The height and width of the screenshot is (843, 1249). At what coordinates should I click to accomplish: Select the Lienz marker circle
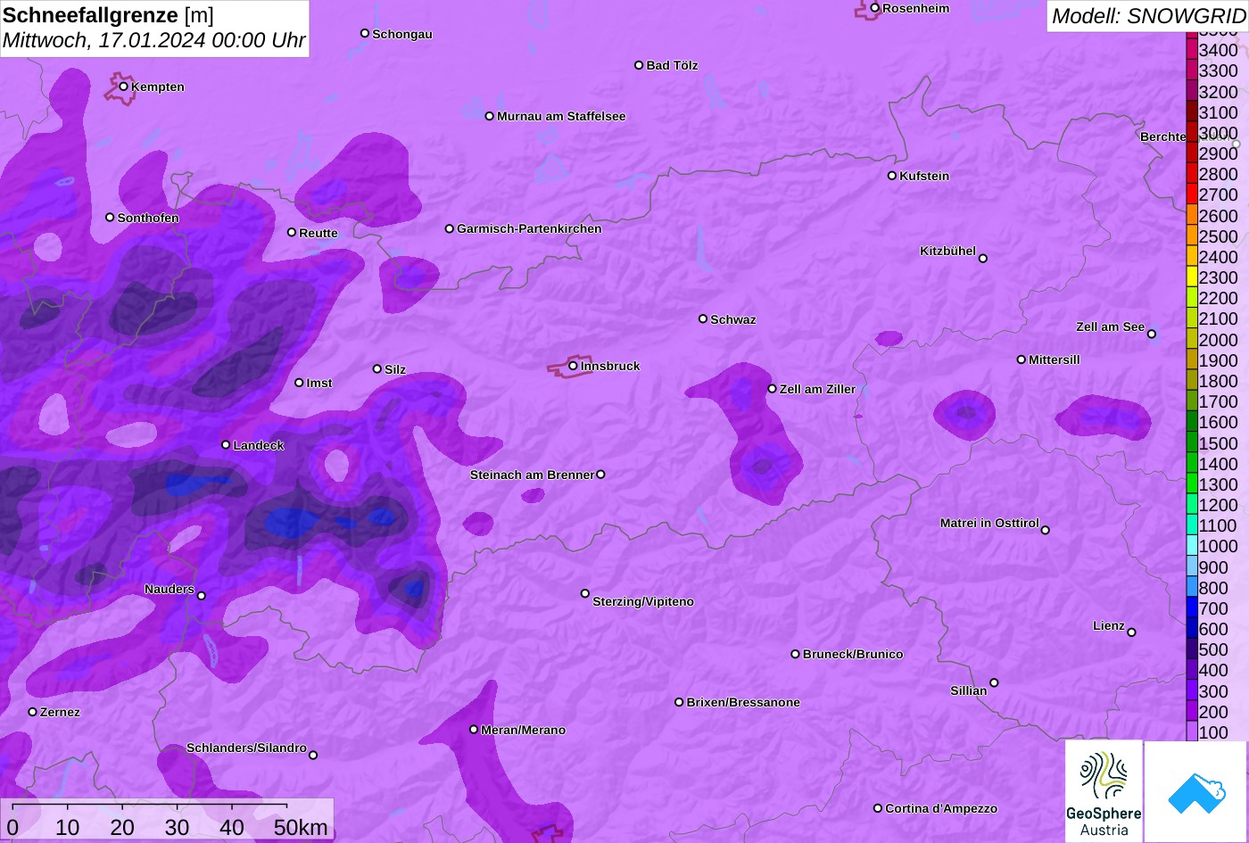(x=1131, y=632)
